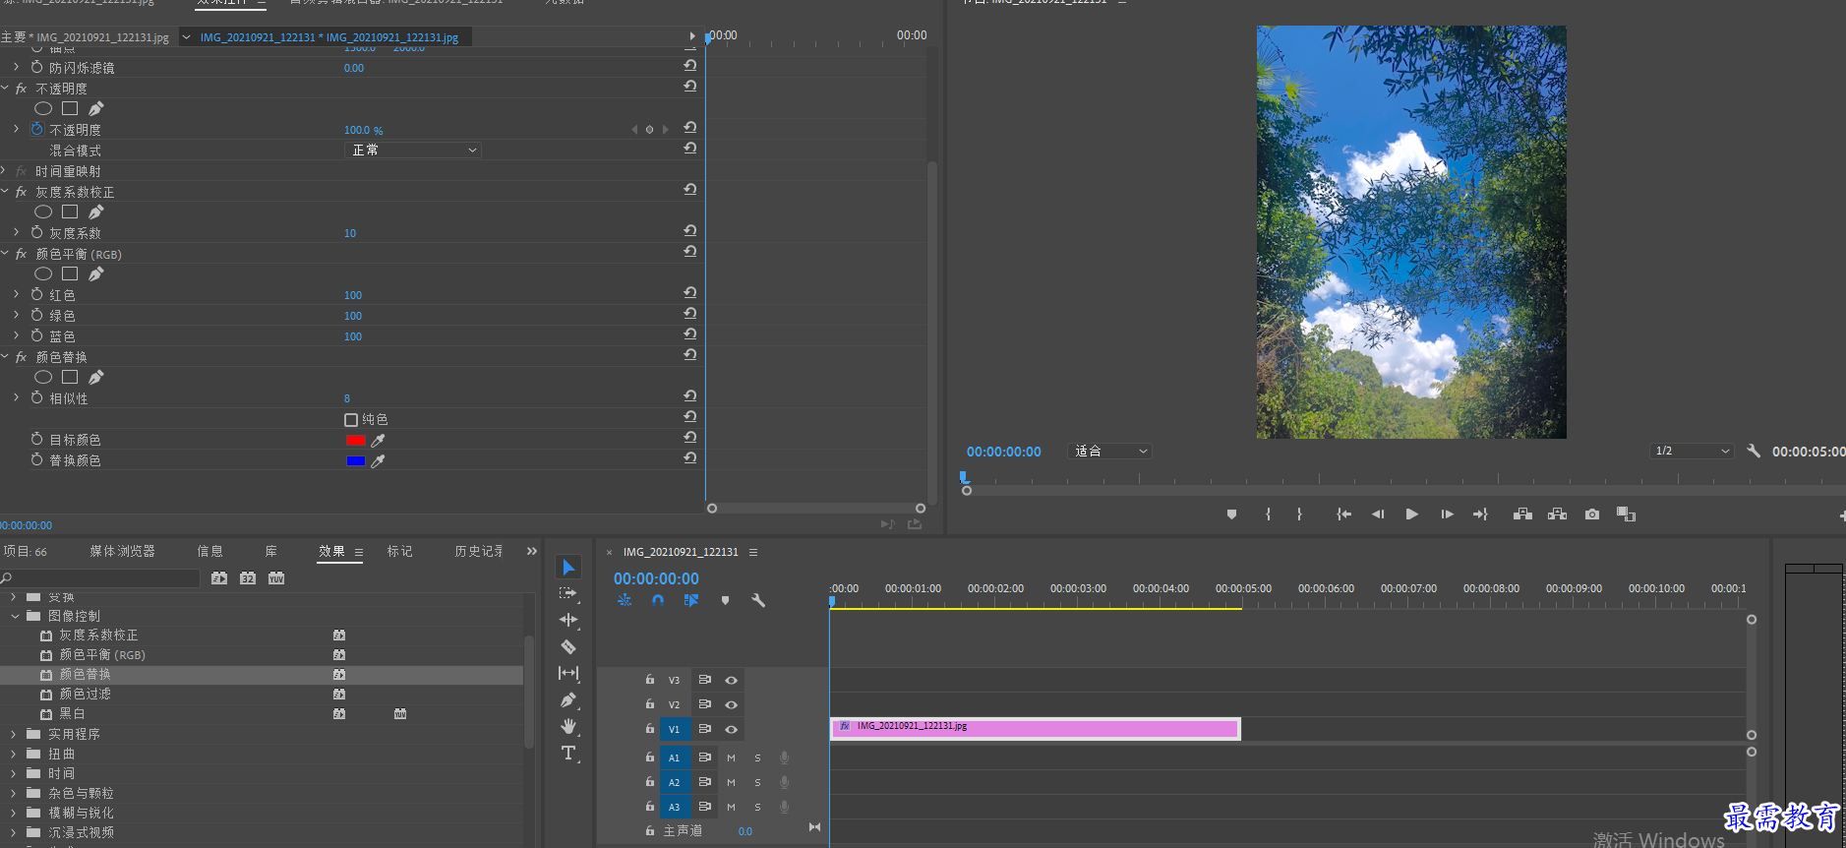This screenshot has width=1846, height=848.
Task: Toggle linked selection in timeline
Action: 691,600
